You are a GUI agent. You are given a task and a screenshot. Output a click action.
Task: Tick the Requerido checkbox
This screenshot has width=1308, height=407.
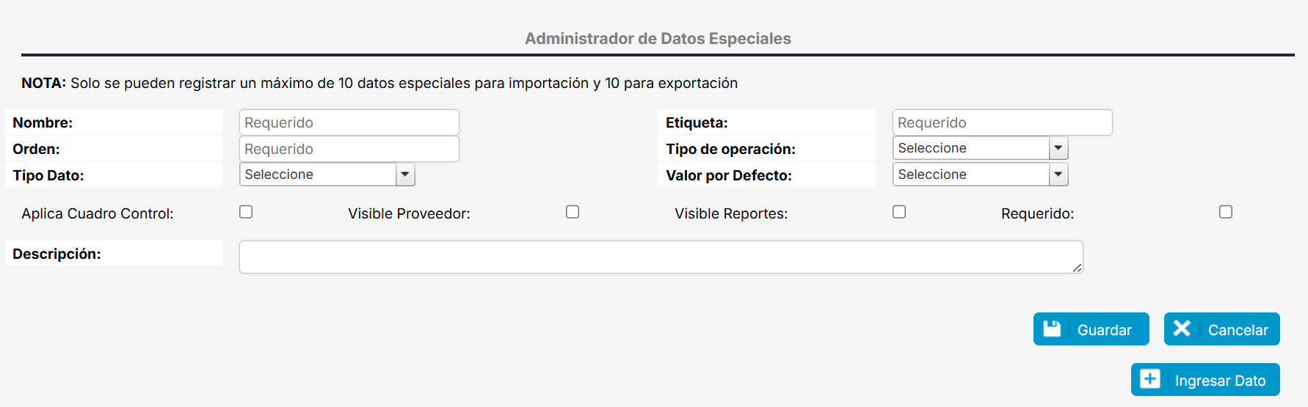1226,212
